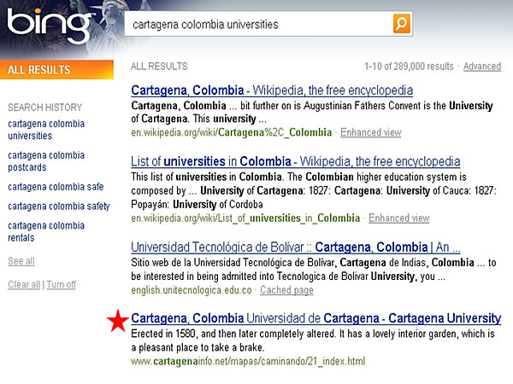Click the orange search magnifier button
This screenshot has height=384, width=513.
click(x=402, y=24)
